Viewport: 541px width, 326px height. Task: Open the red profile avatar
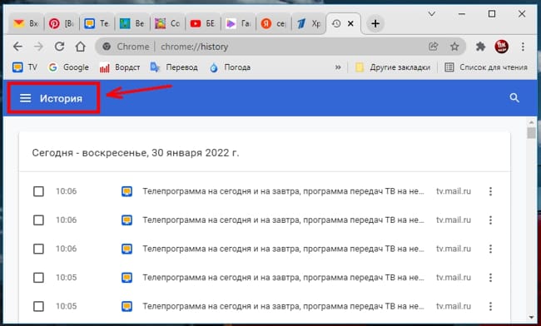pos(501,47)
